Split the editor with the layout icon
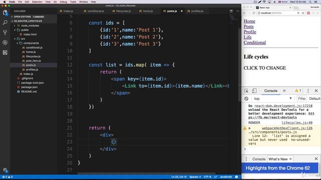321x180 pixels. 231,11
